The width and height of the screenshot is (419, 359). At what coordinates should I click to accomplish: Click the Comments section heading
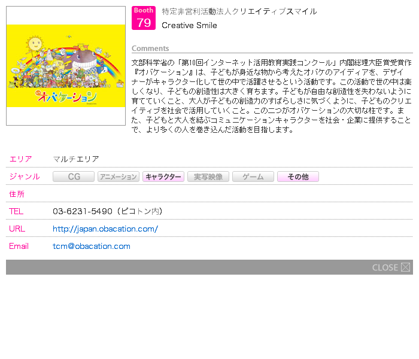pyautogui.click(x=150, y=48)
